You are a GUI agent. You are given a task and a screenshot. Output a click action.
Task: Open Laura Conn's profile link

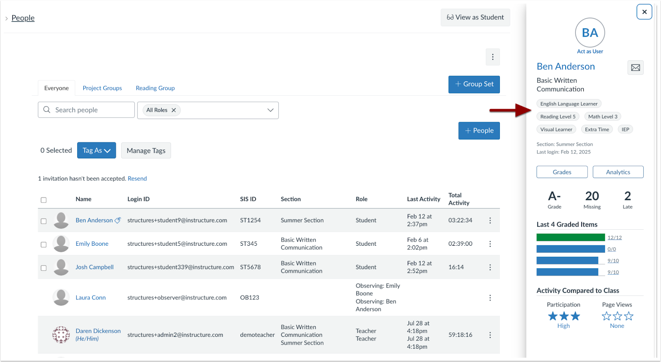click(90, 297)
